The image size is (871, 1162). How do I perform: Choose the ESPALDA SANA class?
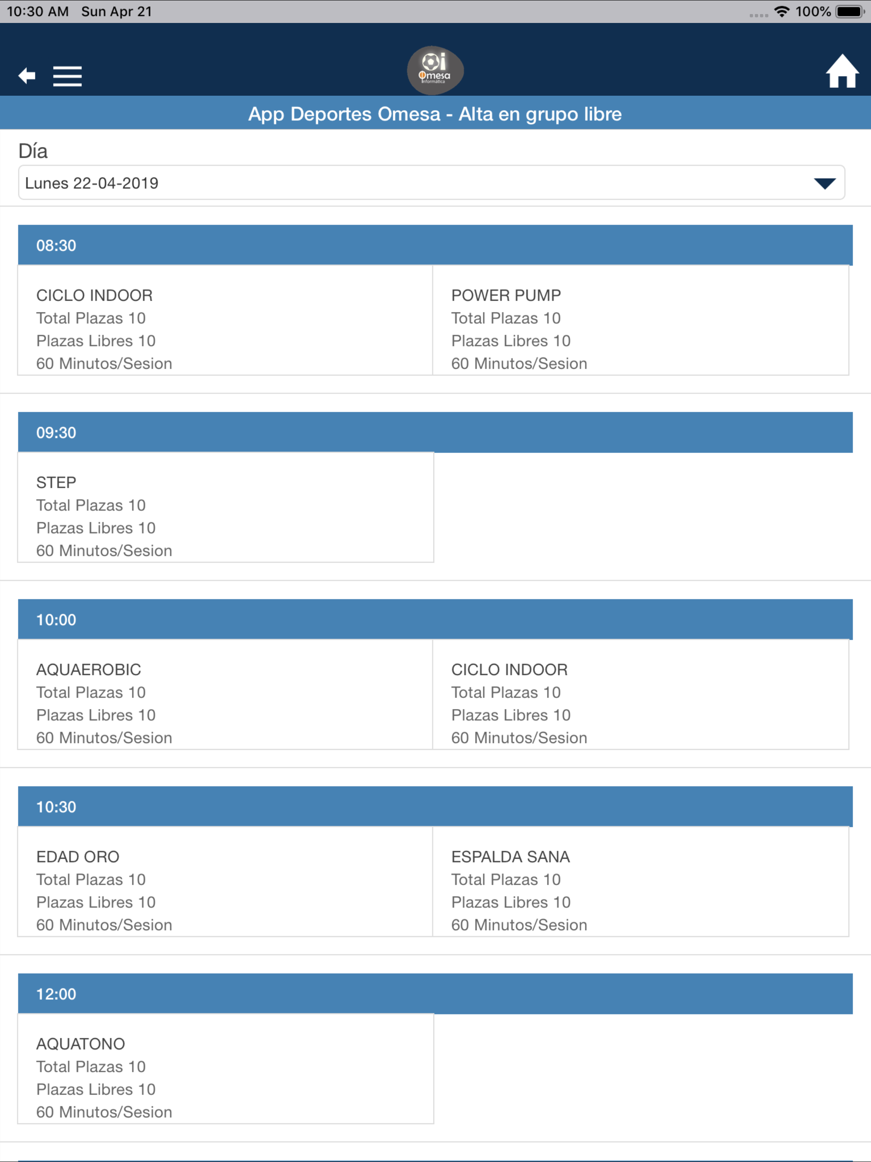pyautogui.click(x=640, y=881)
